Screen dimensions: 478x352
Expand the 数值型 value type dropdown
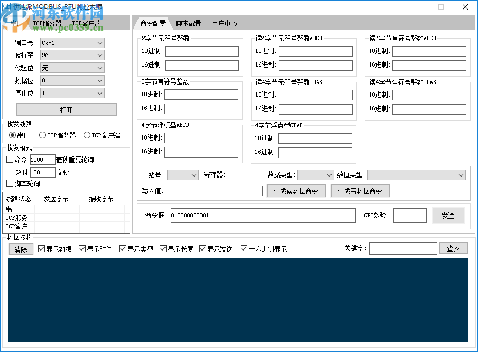[417, 174]
